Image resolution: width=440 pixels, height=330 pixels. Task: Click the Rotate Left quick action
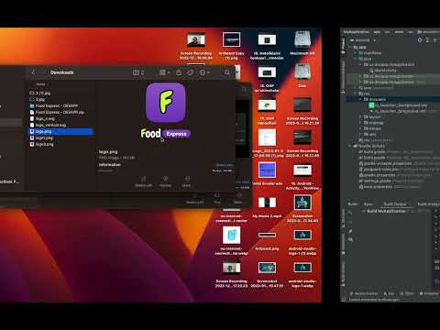click(143, 181)
